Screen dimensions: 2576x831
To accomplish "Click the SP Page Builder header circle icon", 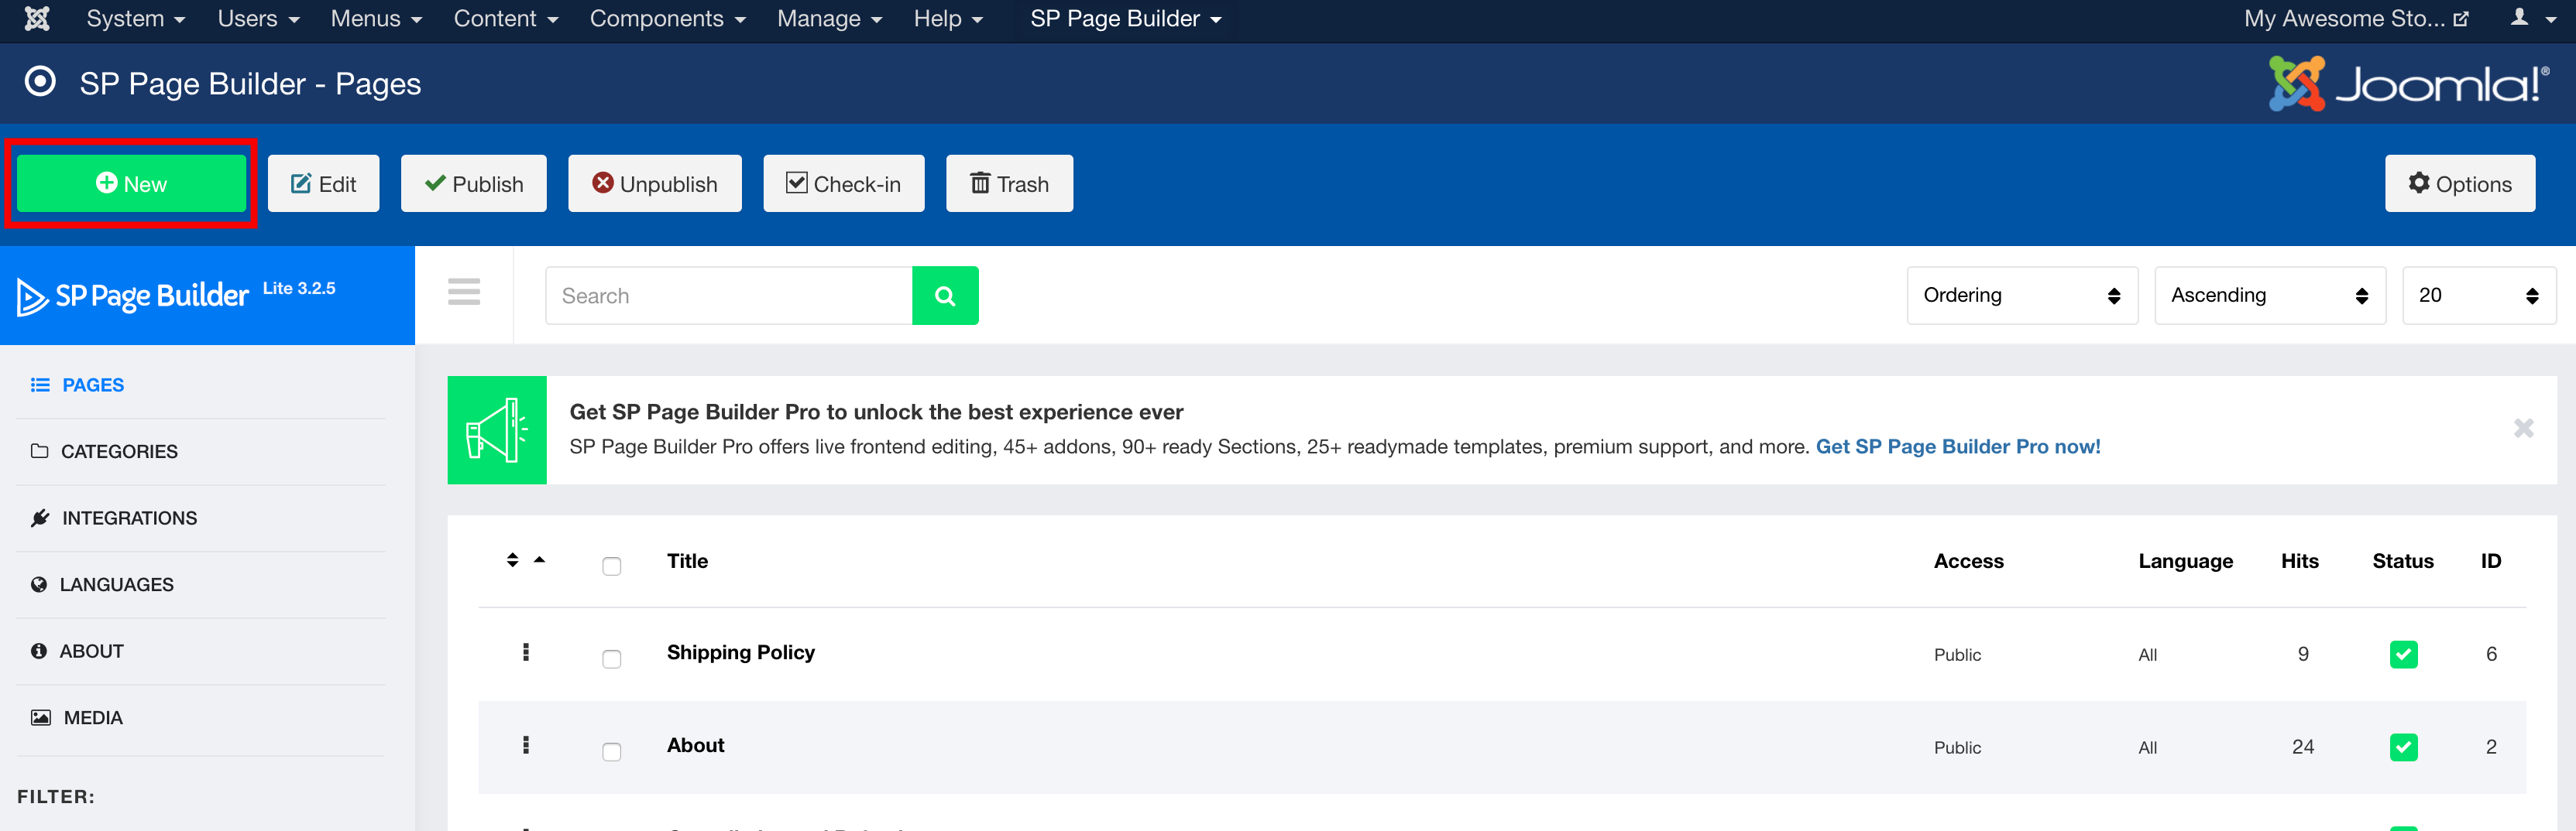I will [40, 81].
